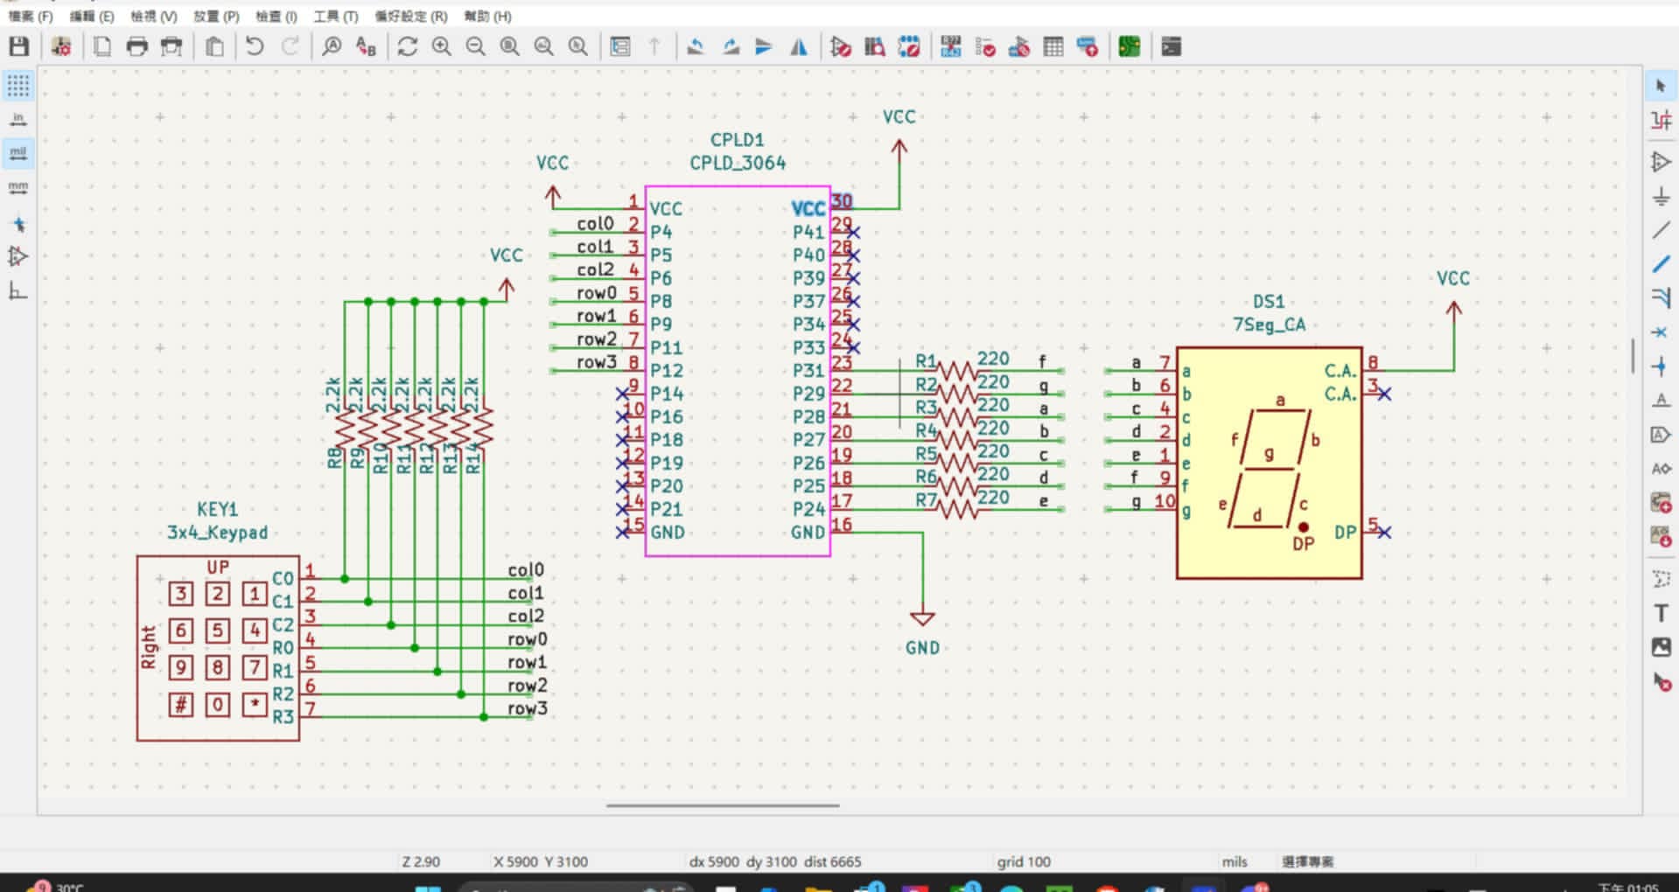Select the No-connect flag tool

point(1660,332)
